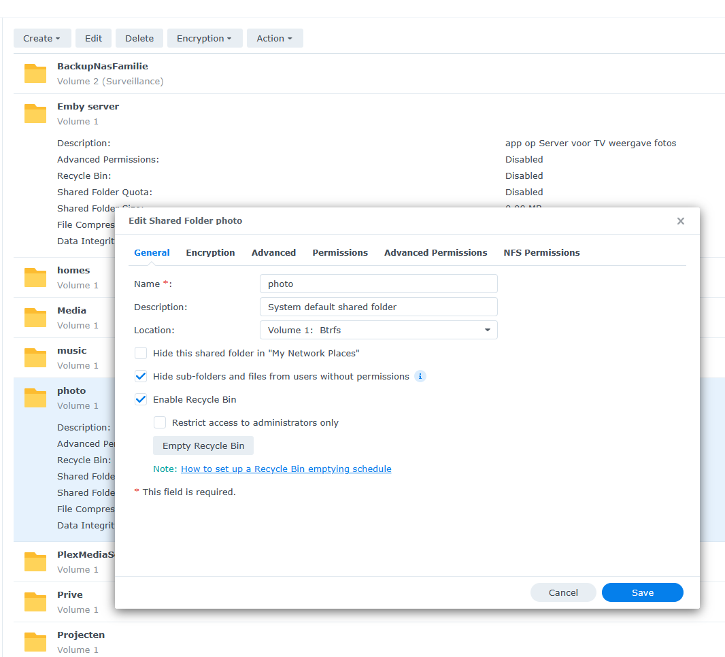725x657 pixels.
Task: Click the Empty Recycle Bin button
Action: (203, 445)
